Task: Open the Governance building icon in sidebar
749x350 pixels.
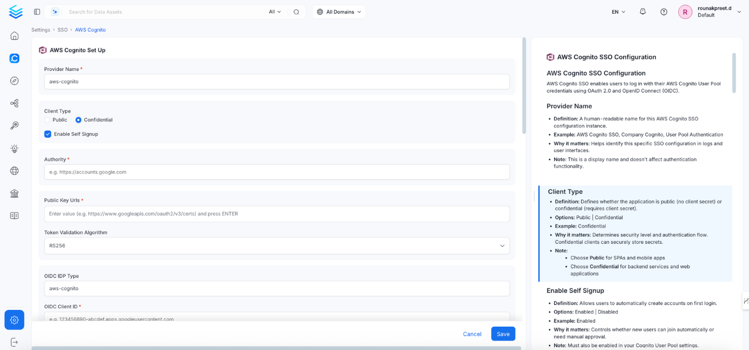Action: pos(15,193)
